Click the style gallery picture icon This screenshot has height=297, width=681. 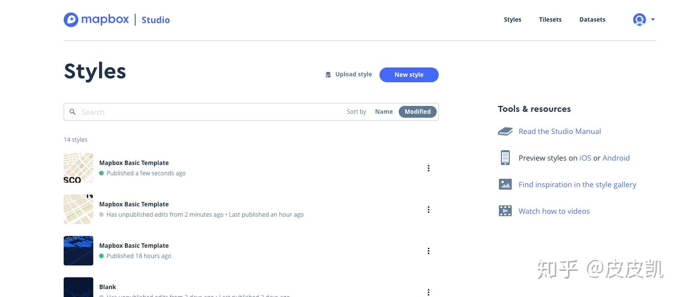pyautogui.click(x=505, y=185)
